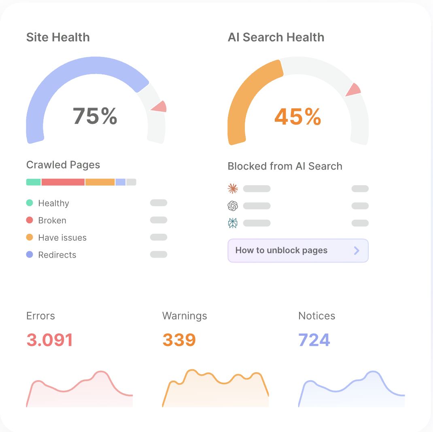This screenshot has height=432, width=433.
Task: Click the Site Health heading
Action: (58, 37)
